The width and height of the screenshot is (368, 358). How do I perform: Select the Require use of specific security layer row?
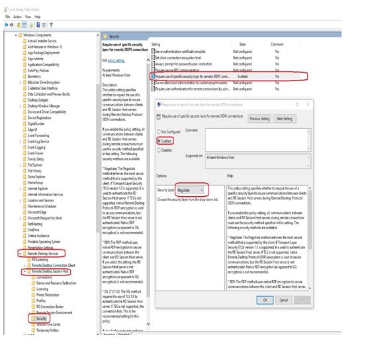(225, 77)
